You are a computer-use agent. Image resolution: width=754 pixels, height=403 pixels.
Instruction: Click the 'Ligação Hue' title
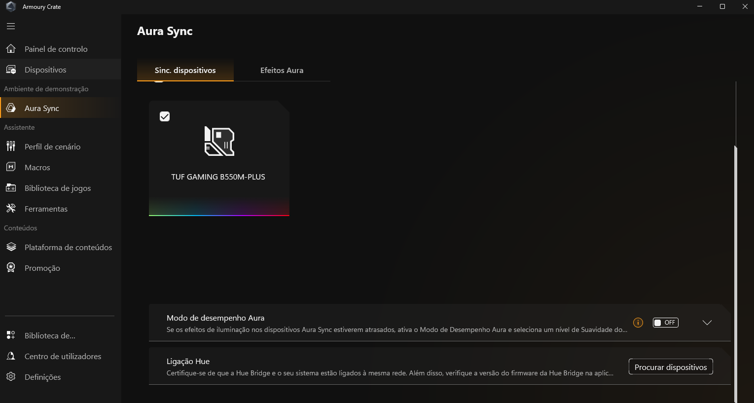(188, 361)
